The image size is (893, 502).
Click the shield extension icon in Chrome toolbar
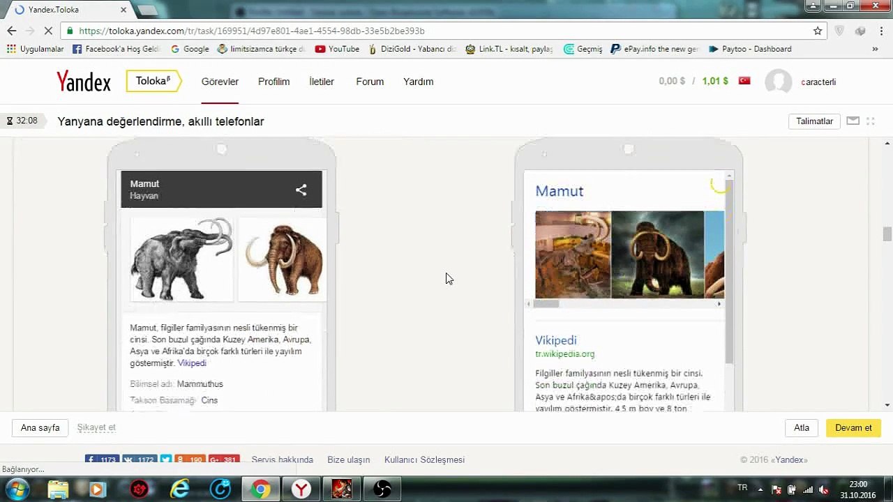[839, 31]
